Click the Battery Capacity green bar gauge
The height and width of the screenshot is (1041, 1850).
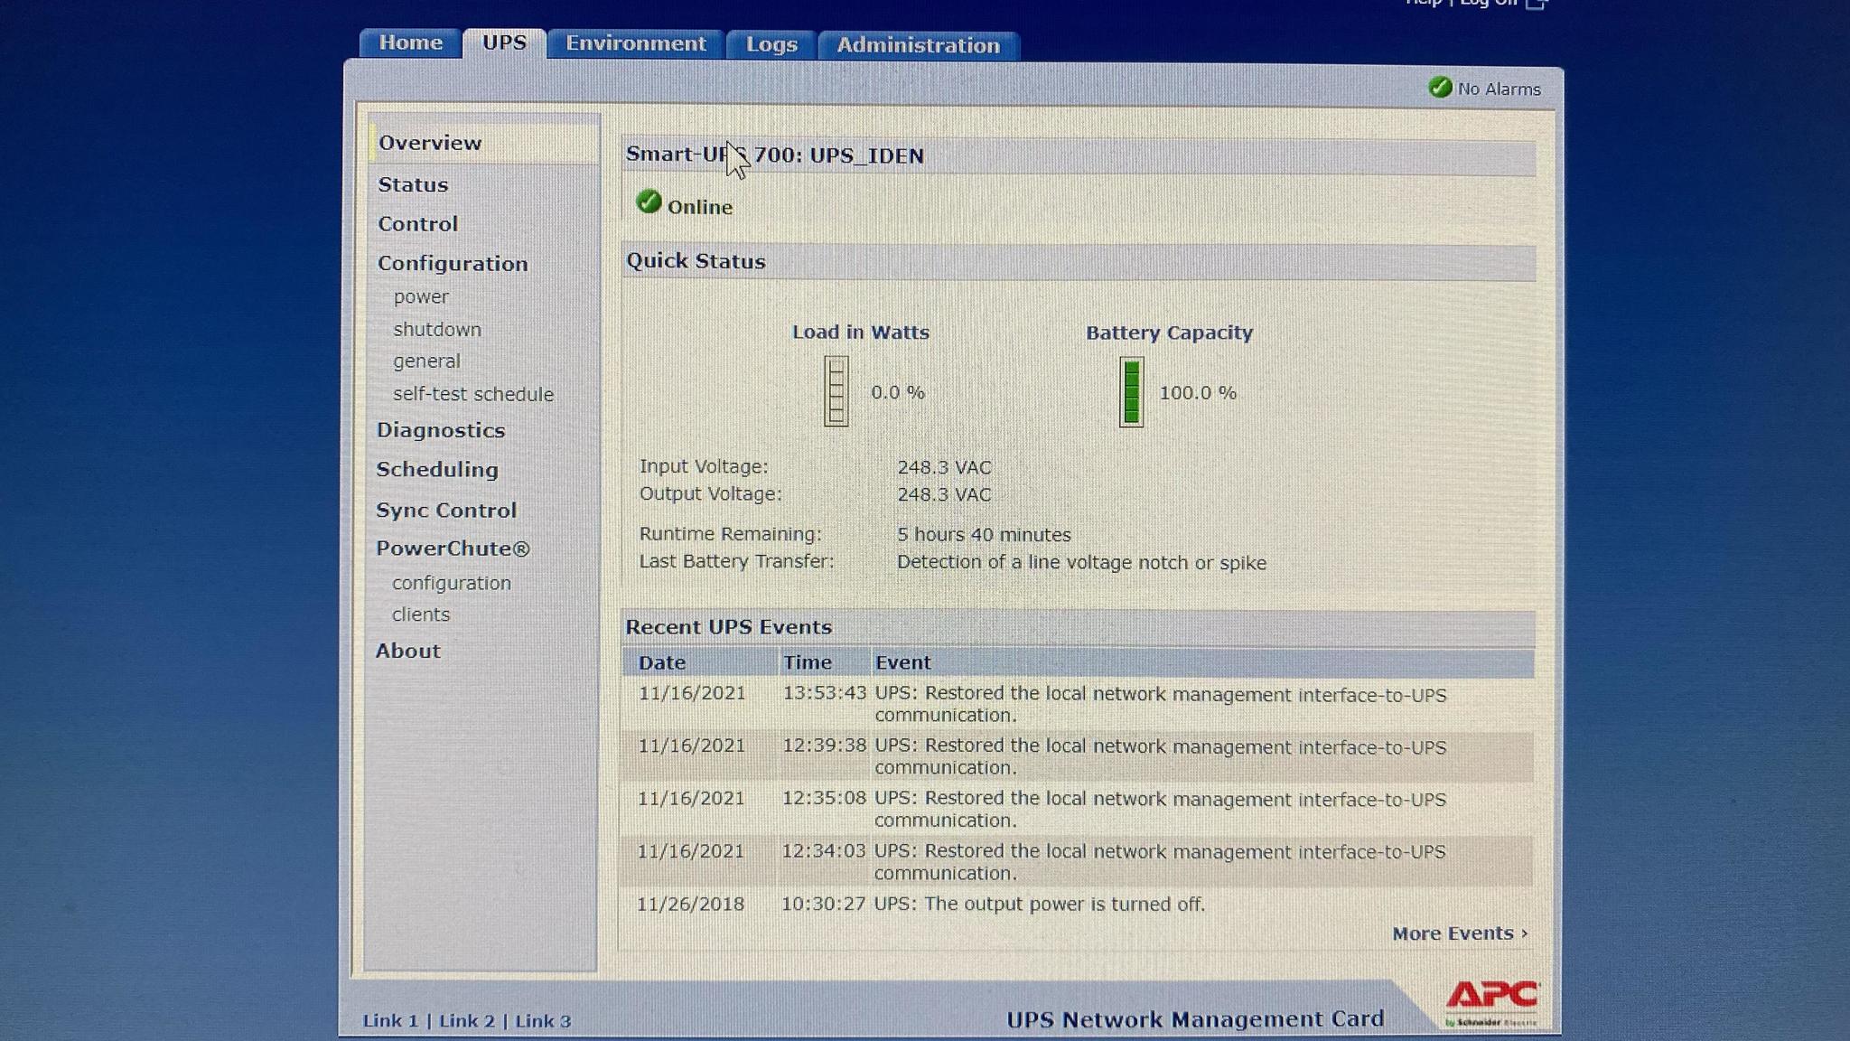click(1131, 391)
